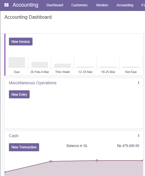
Task: Open Cash journal three-dot options menu
Action: tap(139, 135)
